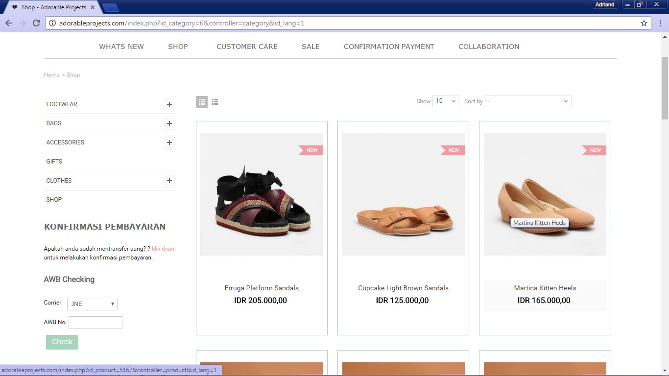Open the Martina Kitten Heels product image

coord(545,194)
